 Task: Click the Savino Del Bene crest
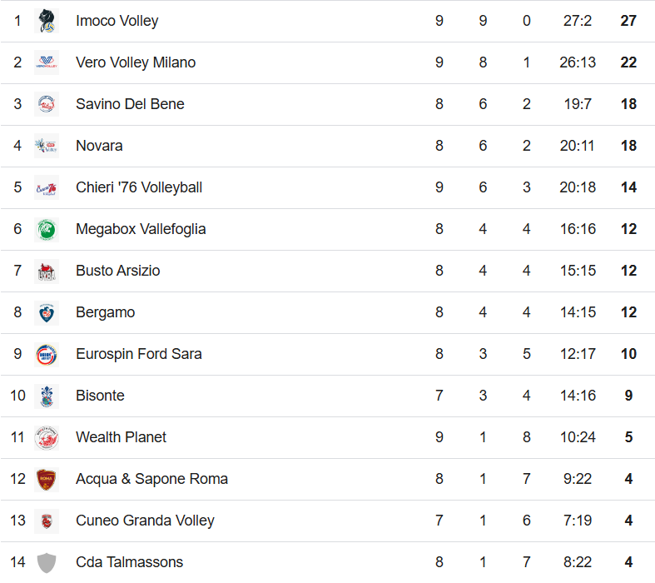point(47,104)
